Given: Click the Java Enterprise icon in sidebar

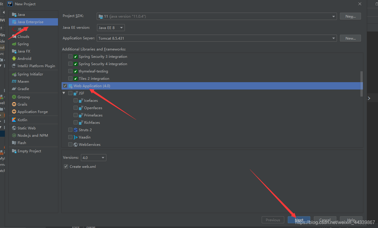Looking at the screenshot, I should [14, 22].
